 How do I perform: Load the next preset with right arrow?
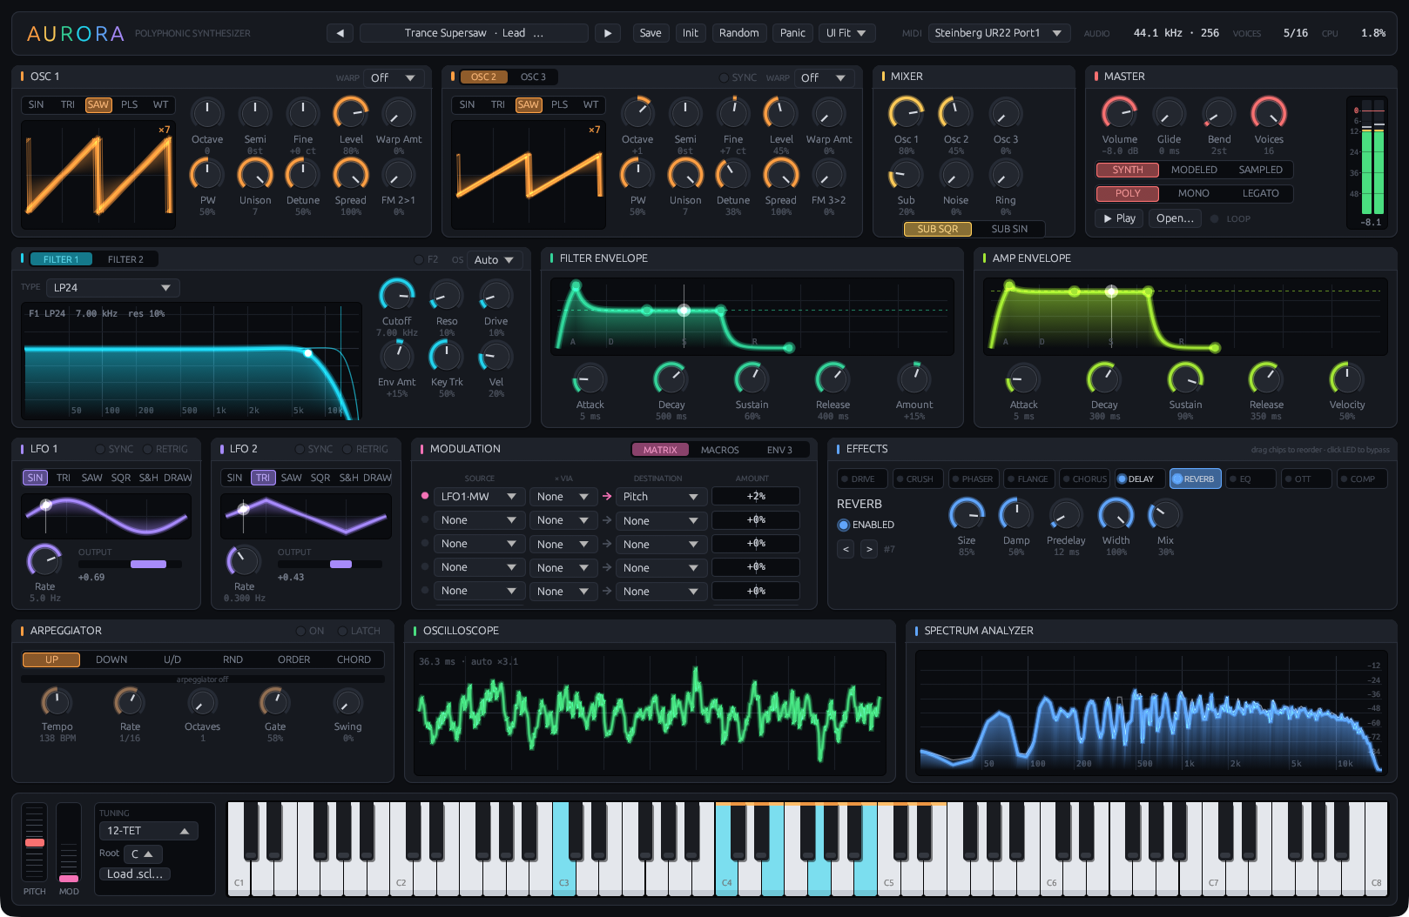tap(608, 33)
